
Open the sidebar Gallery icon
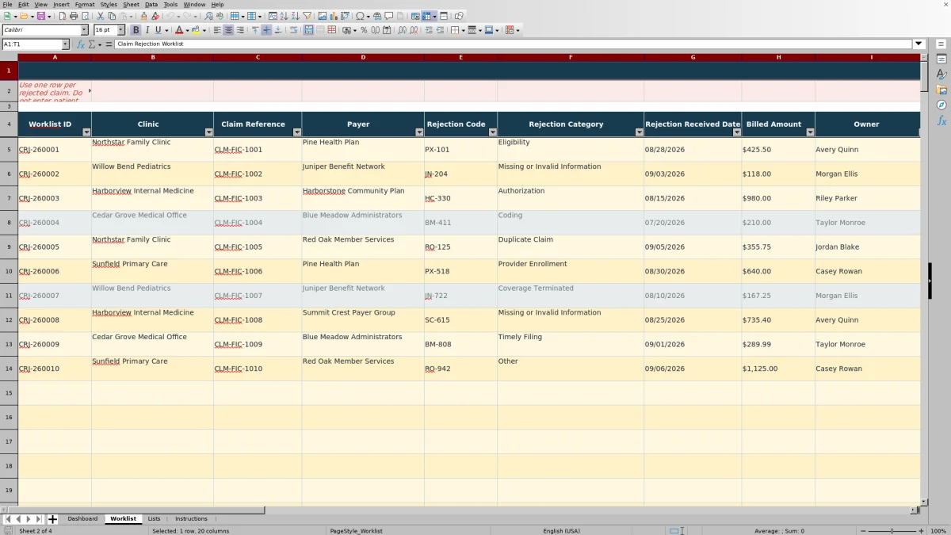coord(941,90)
